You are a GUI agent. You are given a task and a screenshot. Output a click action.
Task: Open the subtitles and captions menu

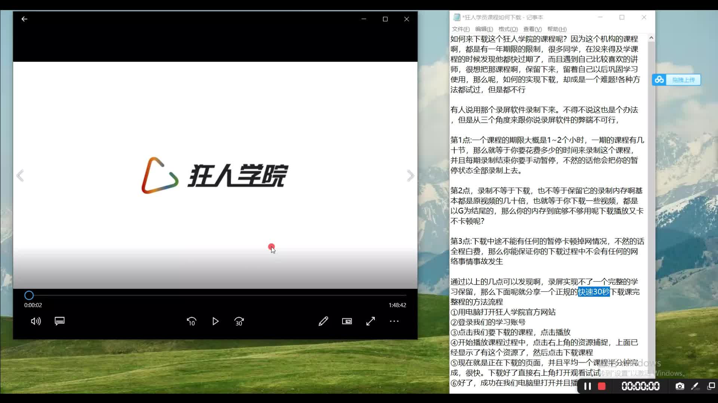click(59, 321)
